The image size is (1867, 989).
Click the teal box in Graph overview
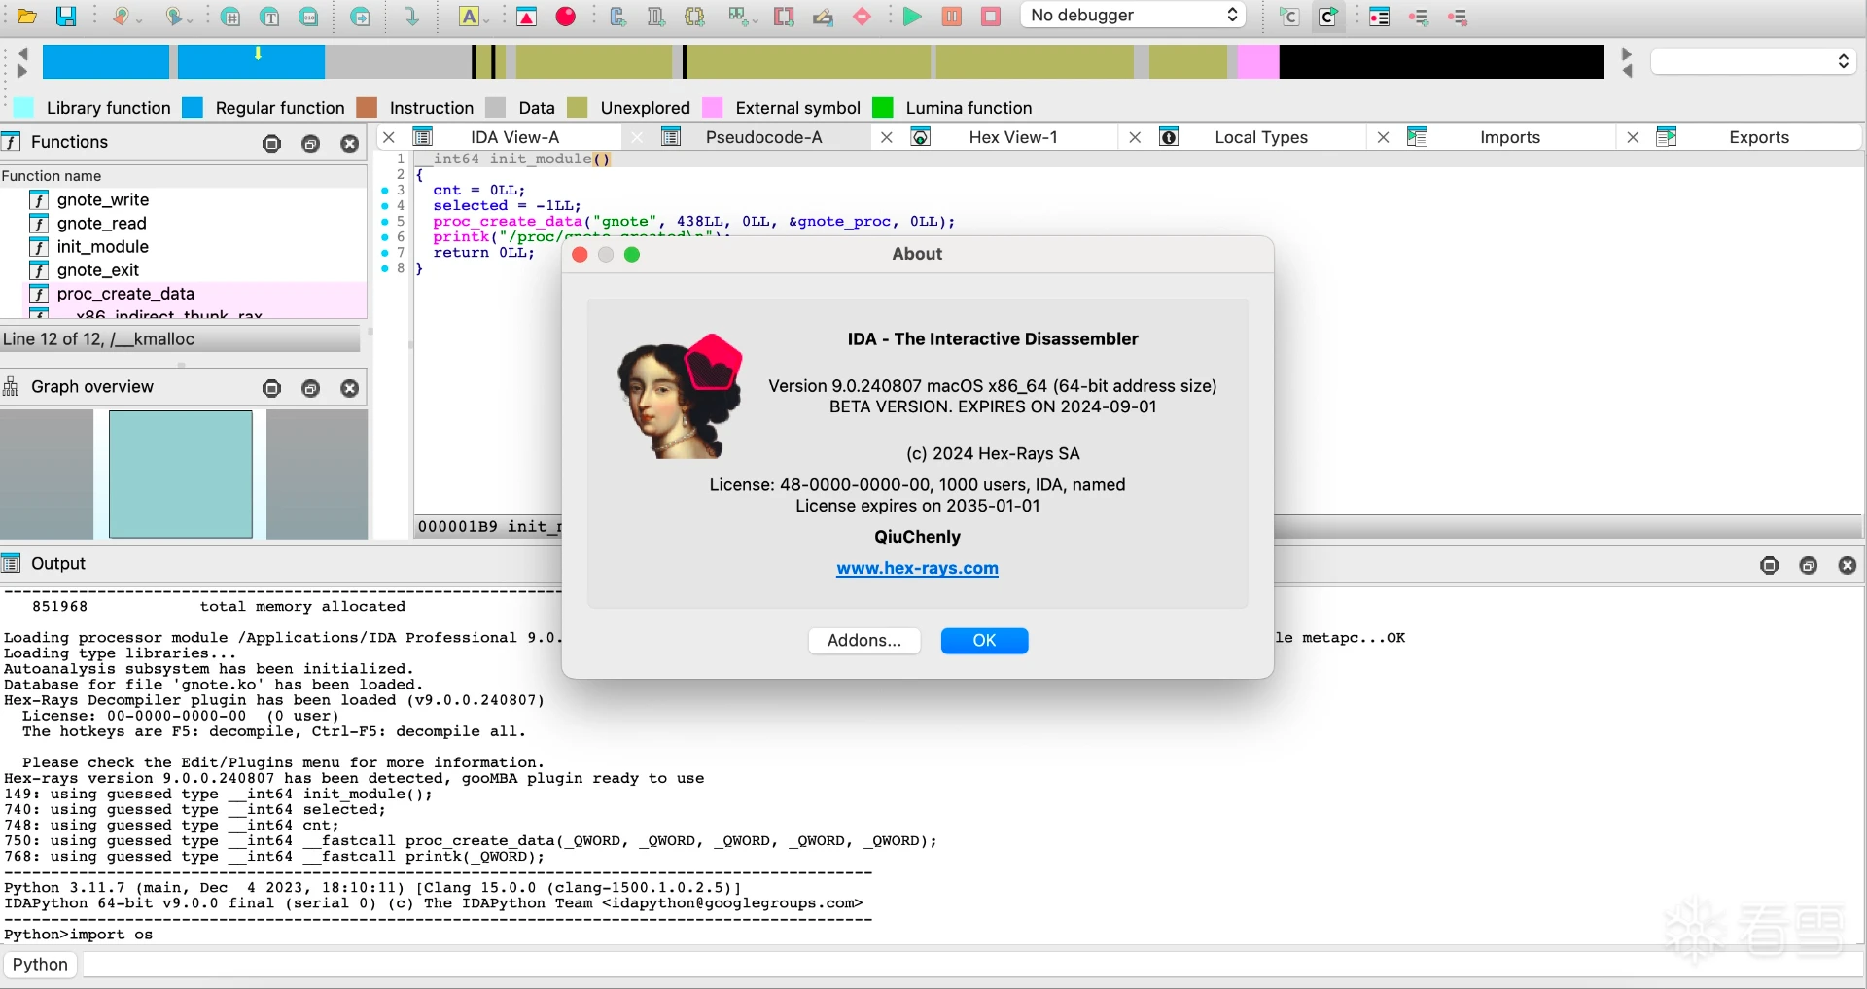pos(181,475)
